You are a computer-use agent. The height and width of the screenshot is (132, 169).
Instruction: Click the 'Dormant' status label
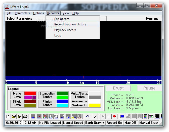[152, 19]
